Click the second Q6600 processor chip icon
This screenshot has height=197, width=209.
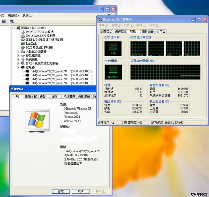pos(27,75)
